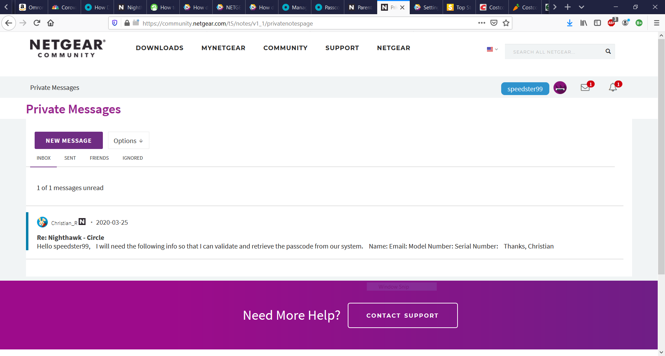Click the search magnifier icon
Screen dimensions: 665x356
click(x=608, y=51)
